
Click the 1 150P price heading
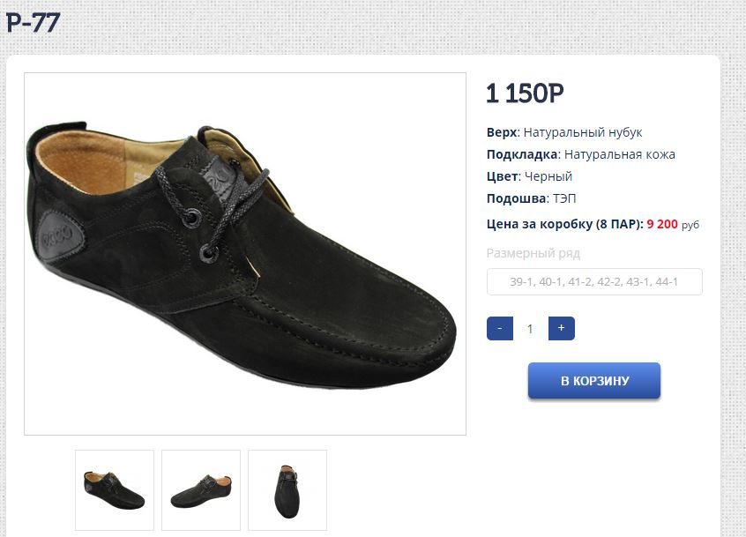point(525,93)
